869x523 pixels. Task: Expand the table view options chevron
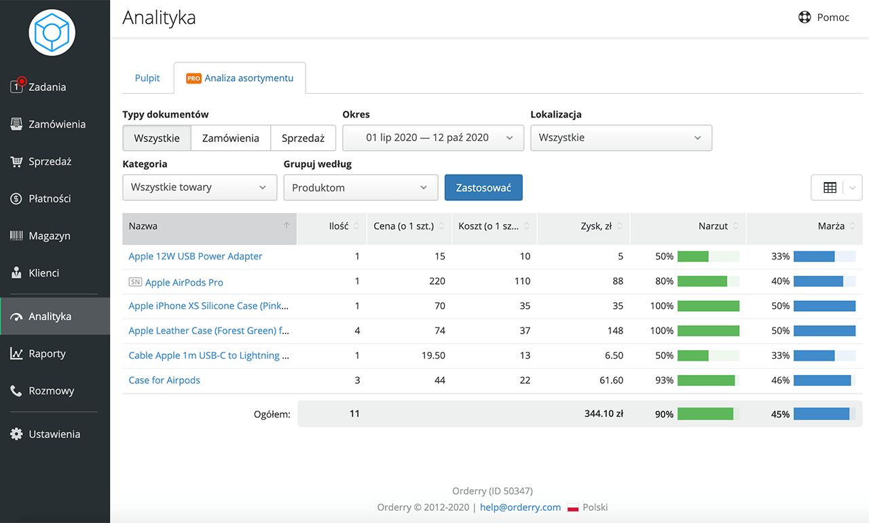point(853,187)
